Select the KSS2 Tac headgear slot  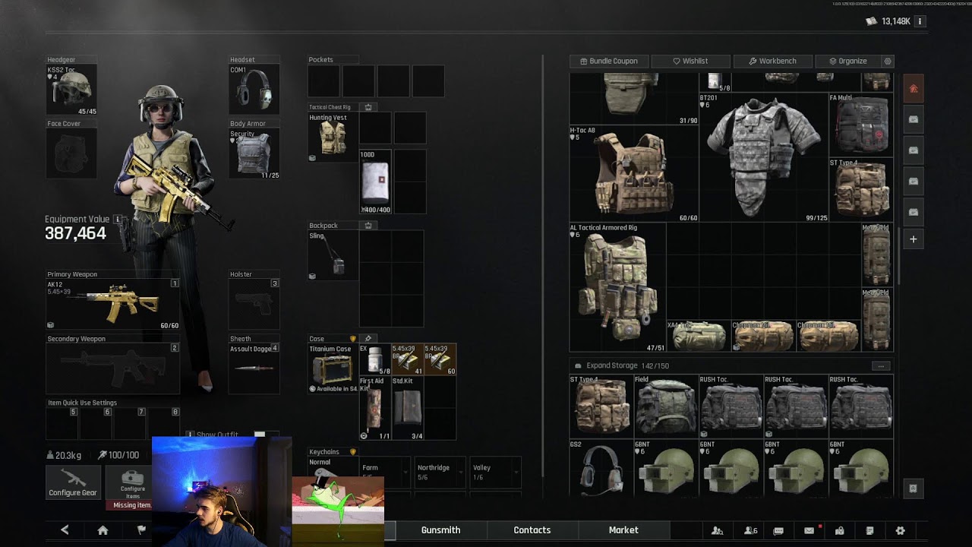(71, 90)
